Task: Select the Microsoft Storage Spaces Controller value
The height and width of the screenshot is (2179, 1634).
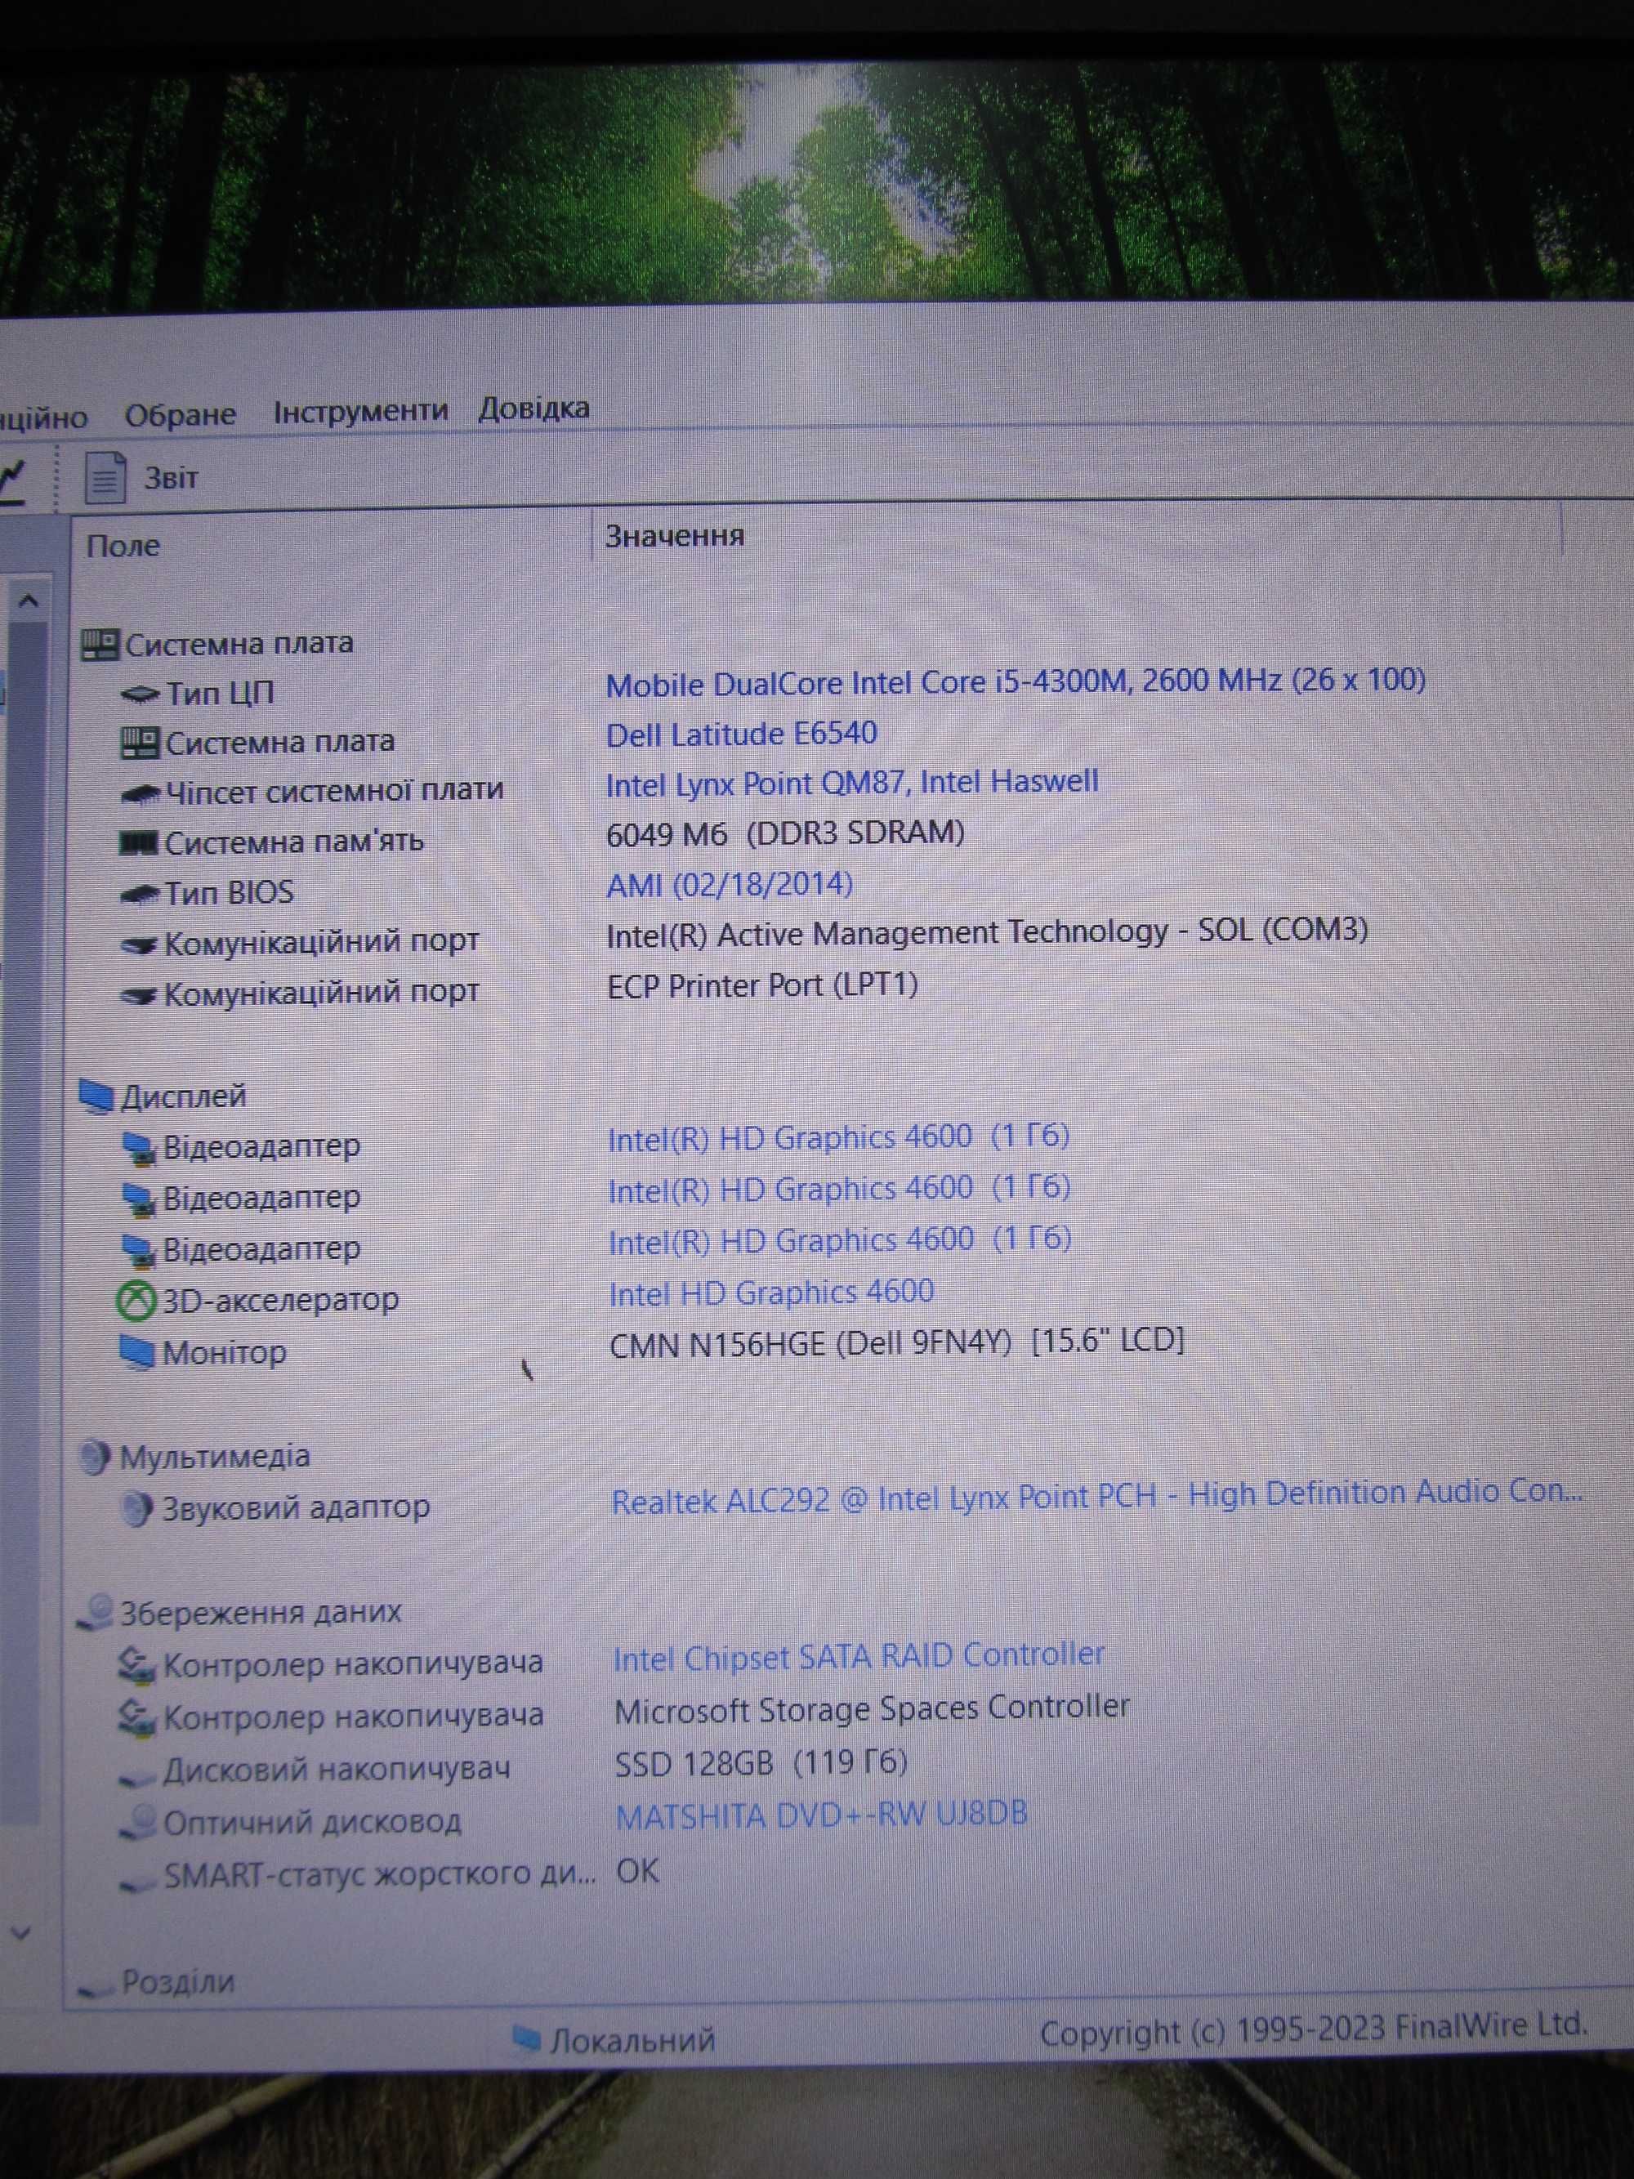Action: tap(872, 1708)
